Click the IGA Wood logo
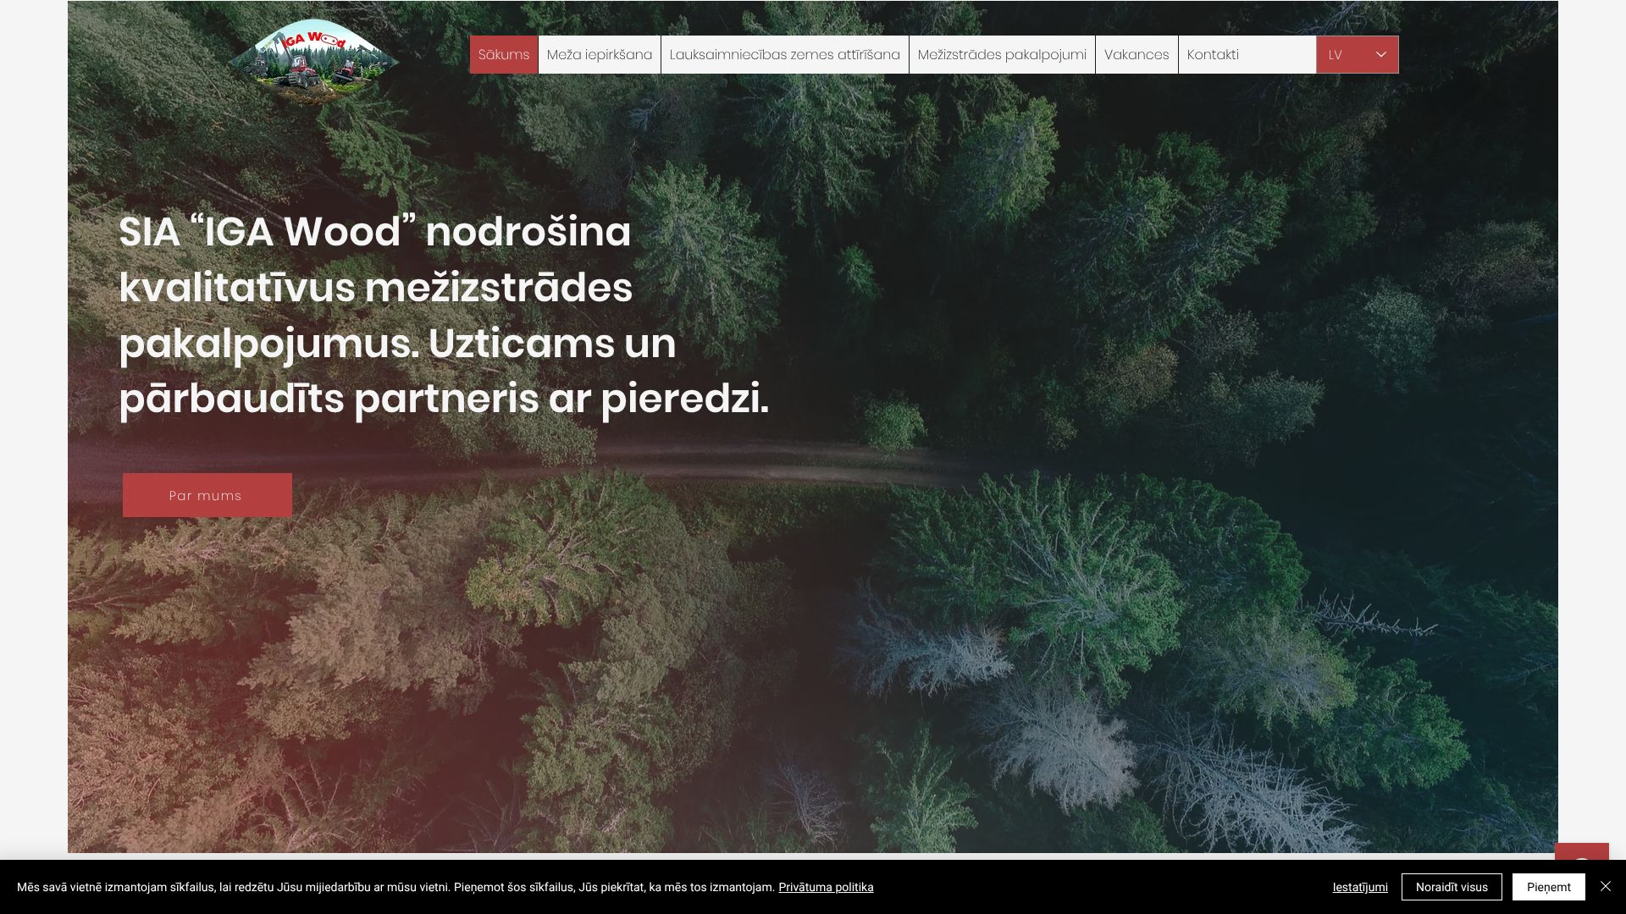Screen dimensions: 1626x914 [x=314, y=58]
